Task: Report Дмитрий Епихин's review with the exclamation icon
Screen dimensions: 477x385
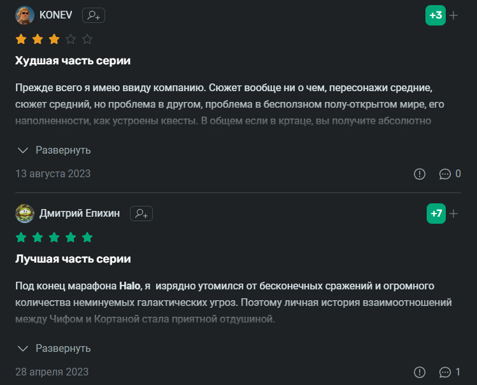Action: click(x=420, y=372)
